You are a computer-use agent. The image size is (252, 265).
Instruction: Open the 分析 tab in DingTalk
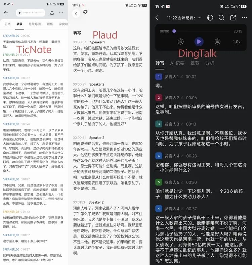(x=210, y=63)
